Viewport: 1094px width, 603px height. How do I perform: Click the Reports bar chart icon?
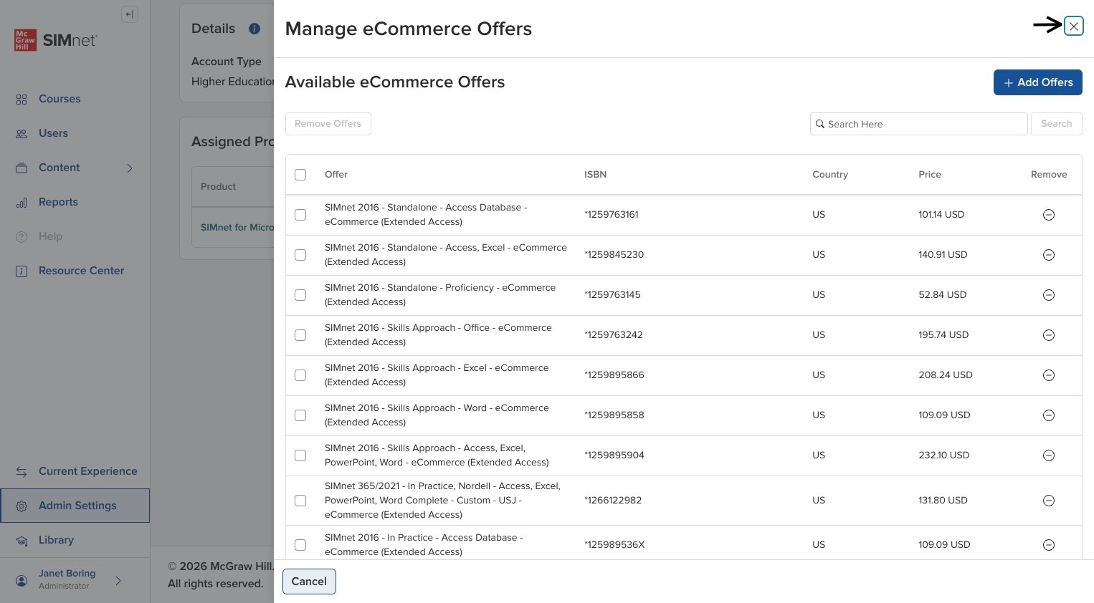22,203
